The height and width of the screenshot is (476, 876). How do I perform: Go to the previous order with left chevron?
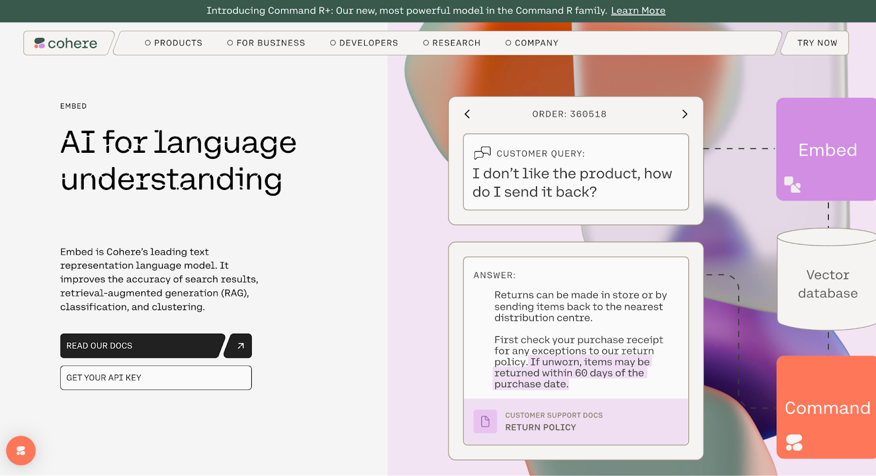[x=467, y=114]
